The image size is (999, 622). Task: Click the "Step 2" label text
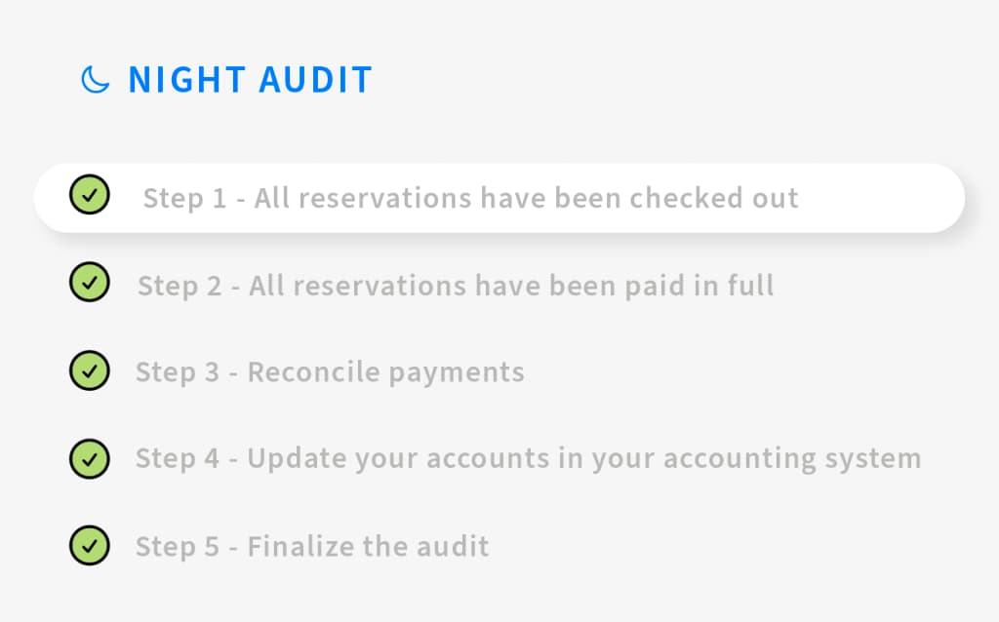pos(179,286)
